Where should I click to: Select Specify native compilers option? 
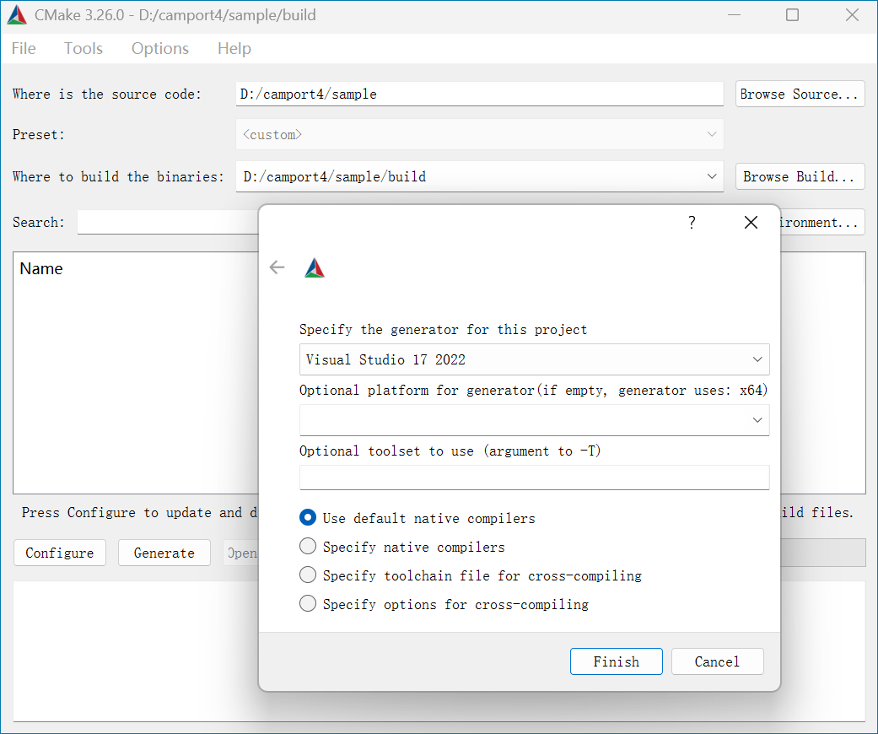402,547
